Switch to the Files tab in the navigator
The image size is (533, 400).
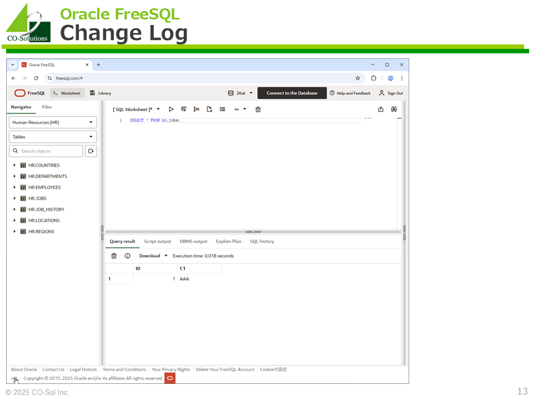click(x=47, y=107)
